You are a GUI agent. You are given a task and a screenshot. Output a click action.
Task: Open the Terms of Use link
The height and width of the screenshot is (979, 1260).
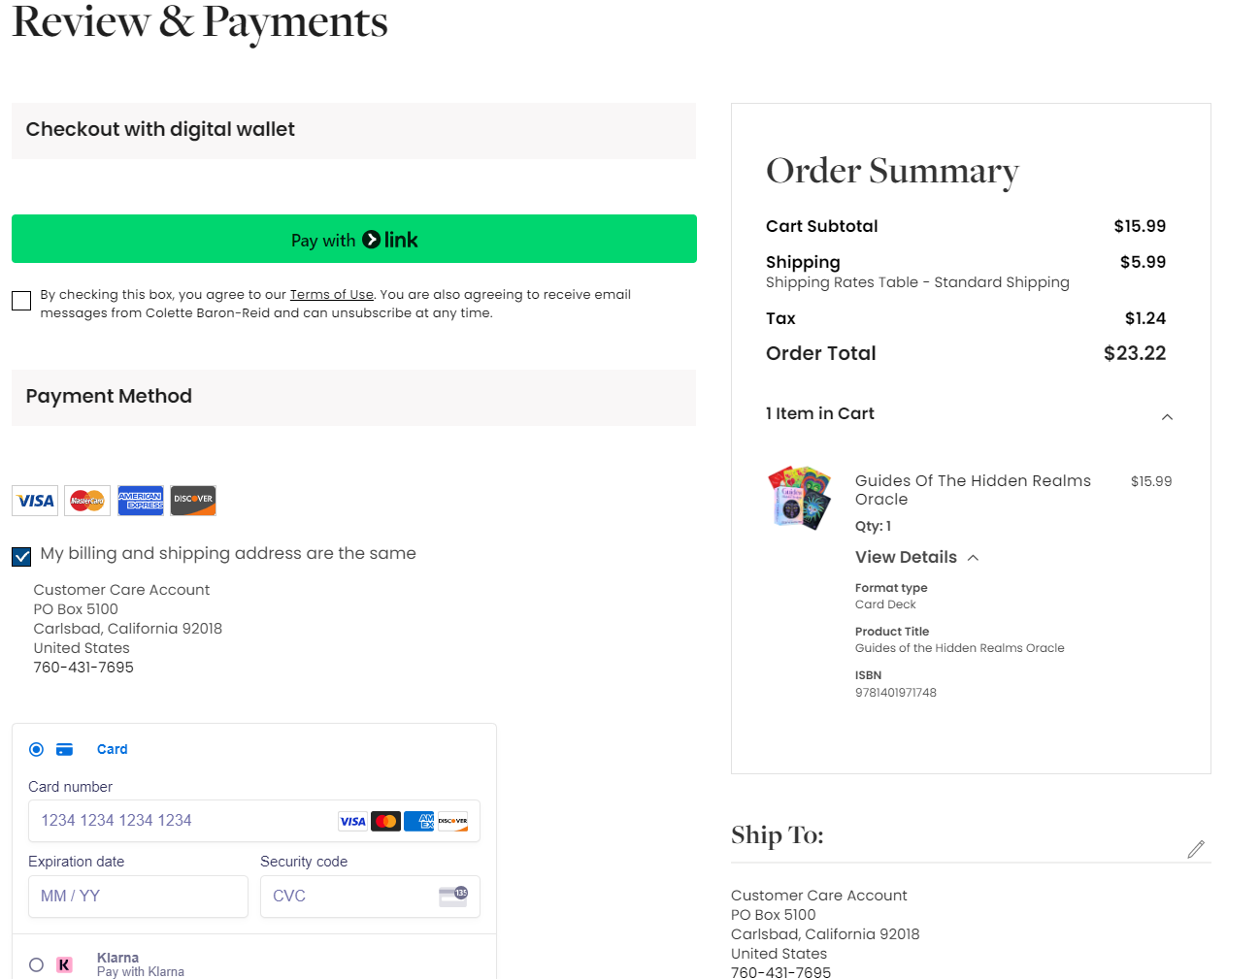(331, 294)
